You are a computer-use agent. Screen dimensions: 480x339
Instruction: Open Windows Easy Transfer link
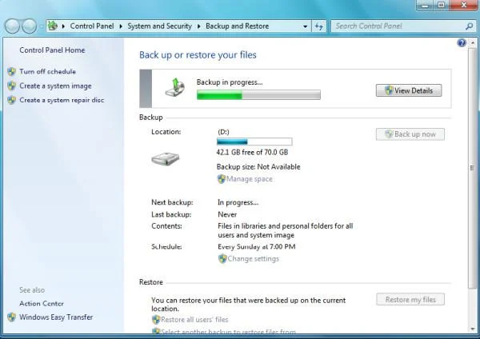tap(56, 317)
